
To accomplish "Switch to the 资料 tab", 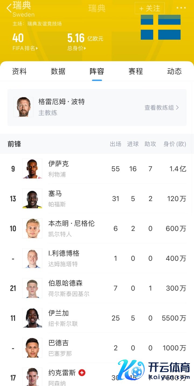I will (x=19, y=71).
